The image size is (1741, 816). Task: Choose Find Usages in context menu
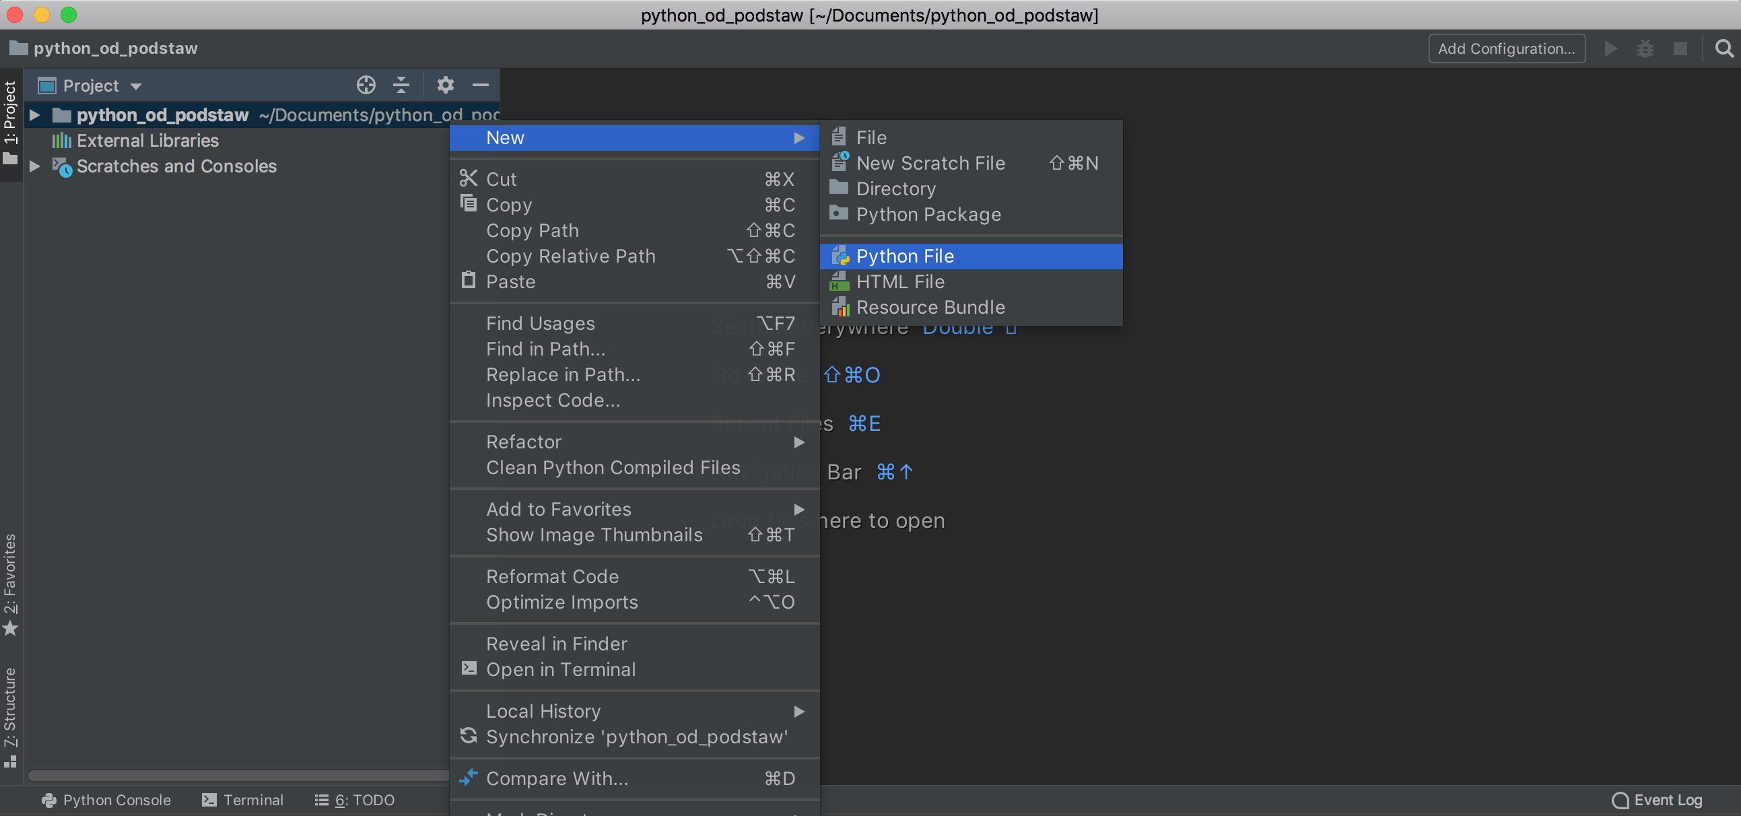635,323
